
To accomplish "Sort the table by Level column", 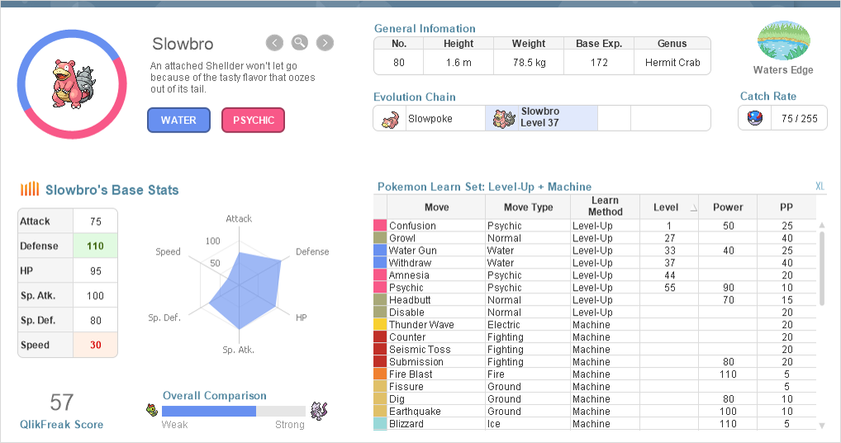I will (x=667, y=207).
